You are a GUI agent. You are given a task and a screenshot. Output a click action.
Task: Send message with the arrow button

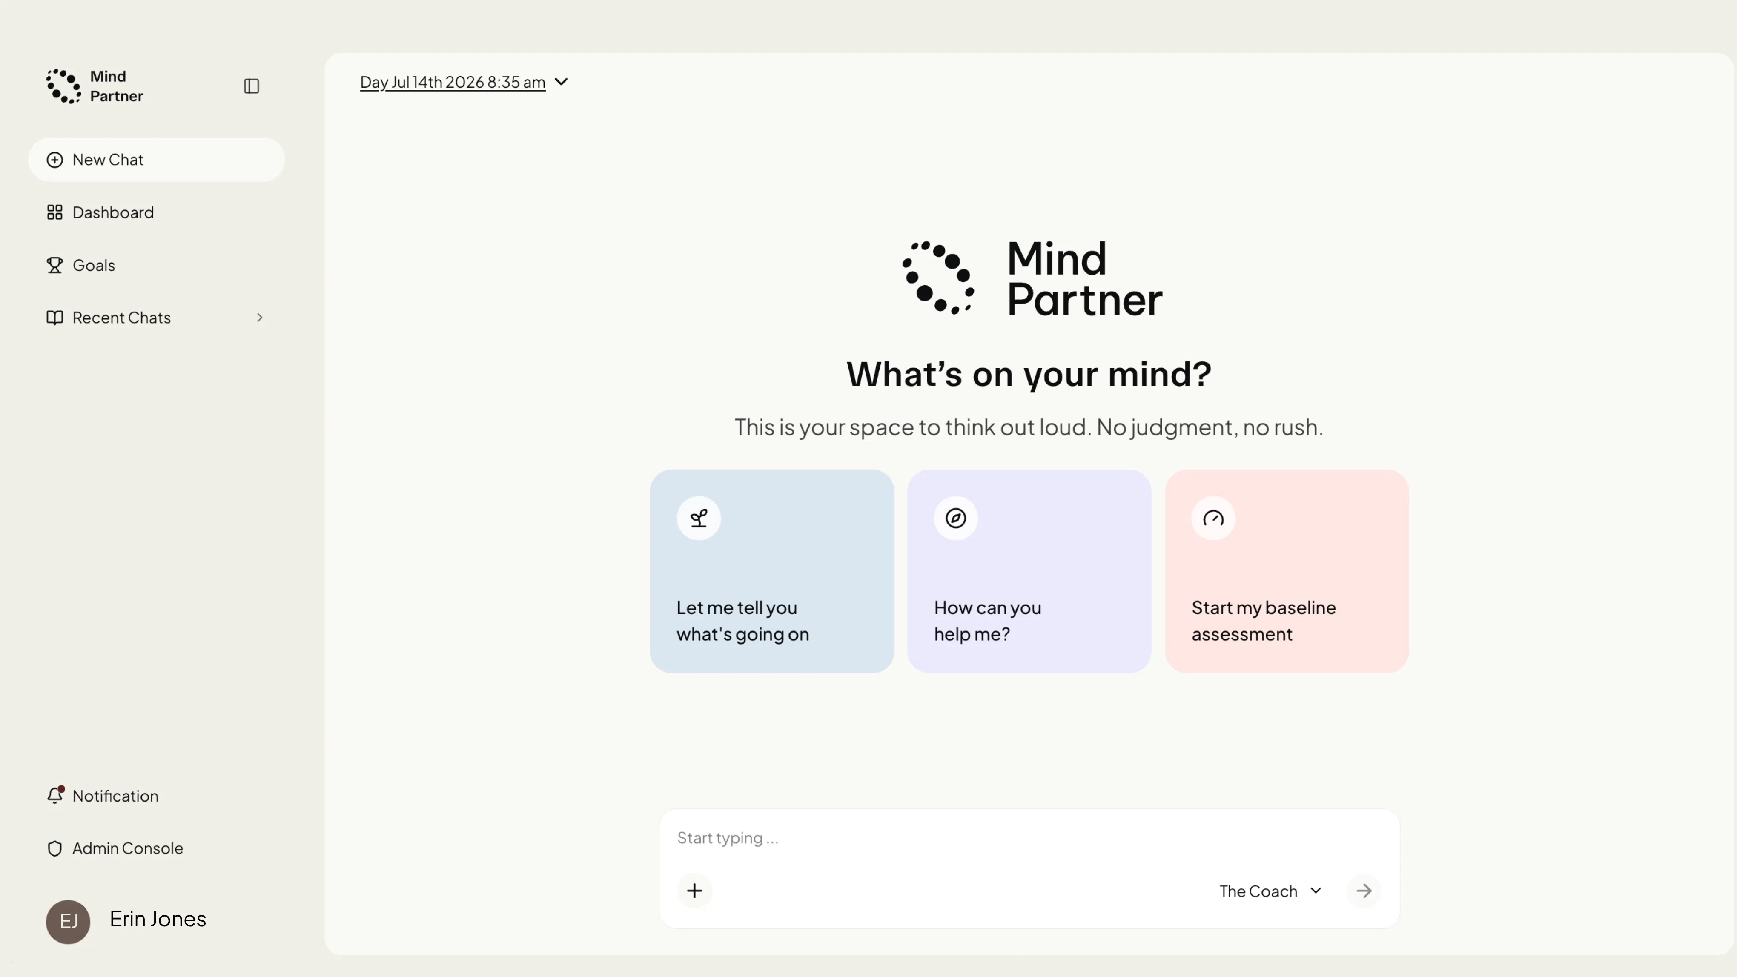(1364, 891)
